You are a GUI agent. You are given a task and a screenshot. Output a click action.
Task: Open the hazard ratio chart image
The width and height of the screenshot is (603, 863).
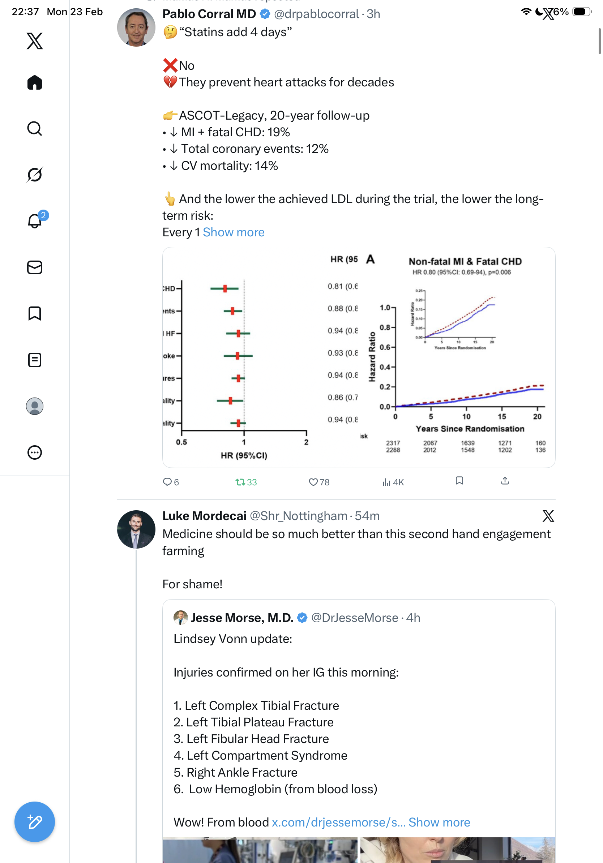pos(359,357)
